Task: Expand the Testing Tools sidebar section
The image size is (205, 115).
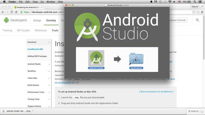Action: [x=49, y=99]
